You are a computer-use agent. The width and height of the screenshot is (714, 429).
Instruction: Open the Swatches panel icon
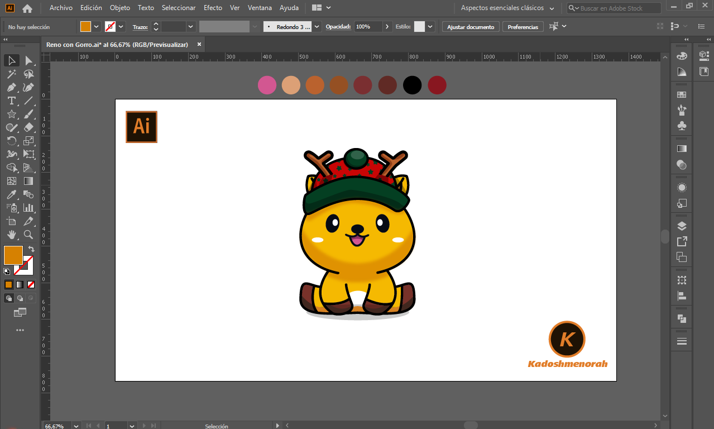click(682, 95)
